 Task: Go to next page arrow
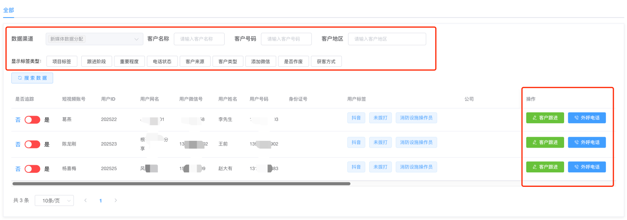tap(116, 200)
